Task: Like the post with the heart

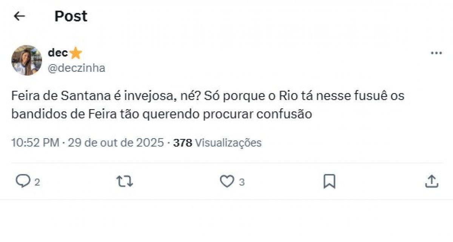Action: [227, 182]
